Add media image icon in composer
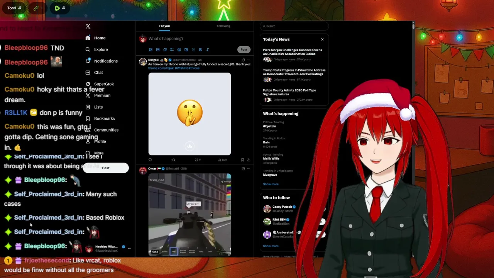This screenshot has width=494, height=278. click(x=151, y=49)
